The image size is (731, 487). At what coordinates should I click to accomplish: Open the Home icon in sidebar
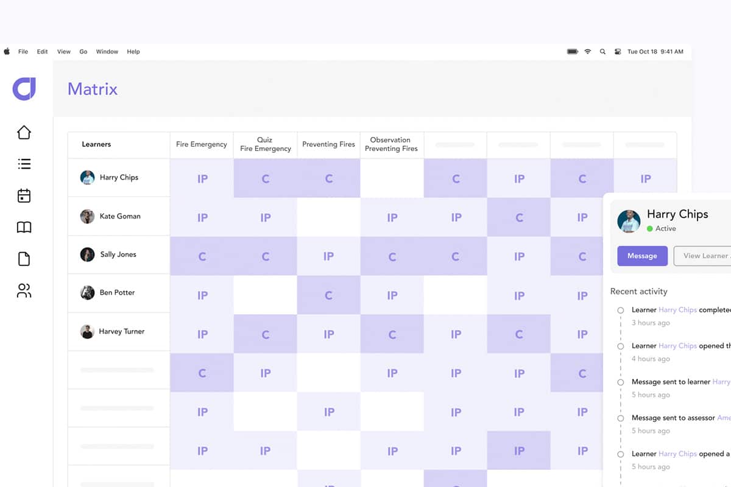coord(24,132)
